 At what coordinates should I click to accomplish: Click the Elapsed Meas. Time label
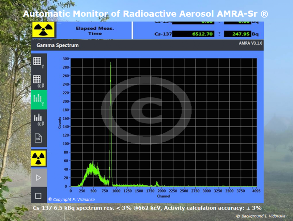click(x=95, y=31)
